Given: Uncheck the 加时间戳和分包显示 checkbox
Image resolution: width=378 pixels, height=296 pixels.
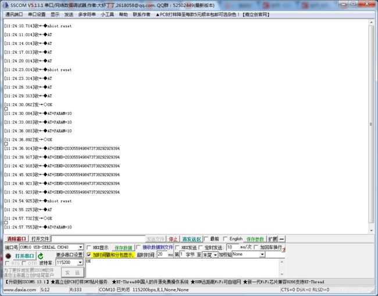Looking at the screenshot, I should (89, 255).
